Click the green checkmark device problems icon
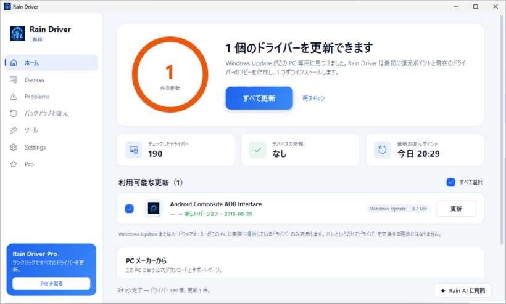Viewport: 506px width, 304px height. 257,150
